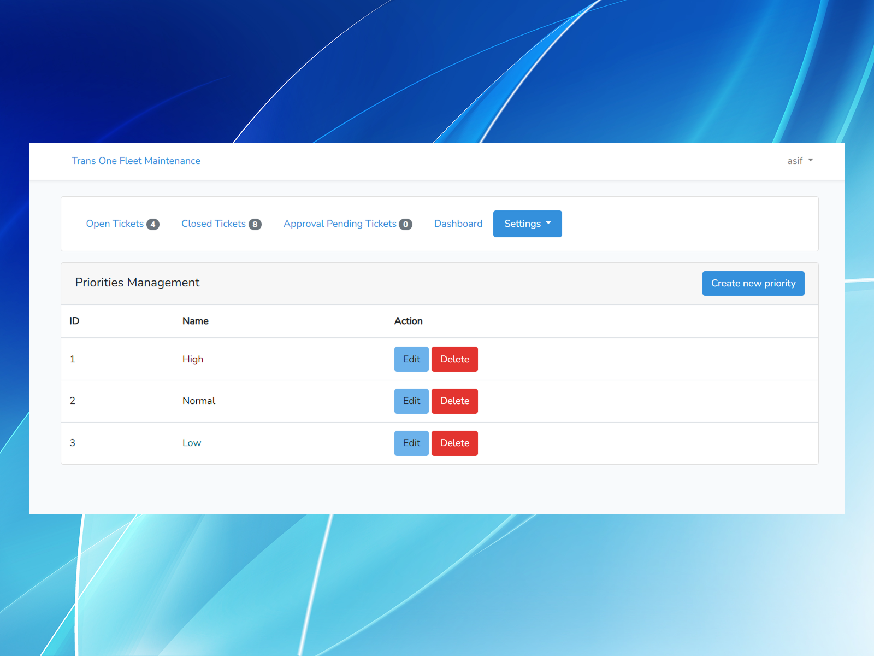The width and height of the screenshot is (874, 656).
Task: Open the Dashboard link
Action: pyautogui.click(x=458, y=224)
